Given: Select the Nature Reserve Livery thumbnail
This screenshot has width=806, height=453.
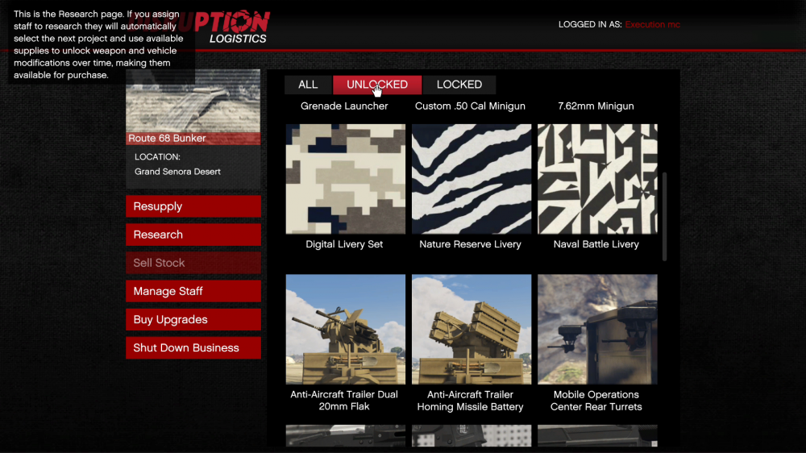Looking at the screenshot, I should [x=472, y=179].
